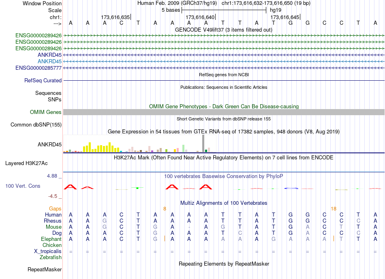Click the ---> strand direction arrow label
385x279 pixels.
point(57,24)
